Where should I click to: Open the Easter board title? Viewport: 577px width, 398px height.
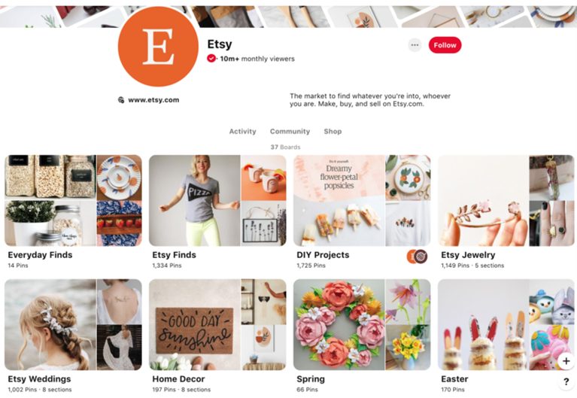click(x=454, y=379)
